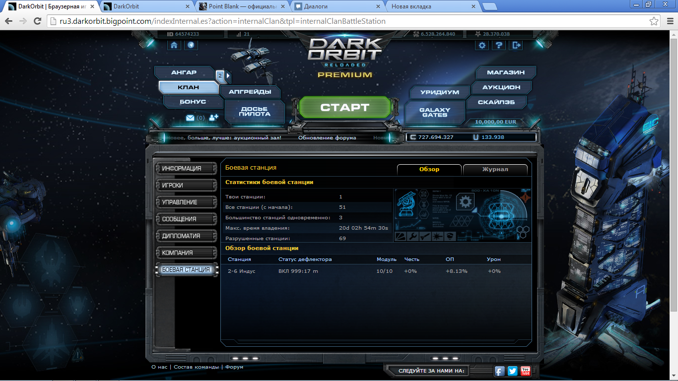This screenshot has height=381, width=678.
Task: Close the Point Blank browser tab
Action: coord(282,6)
